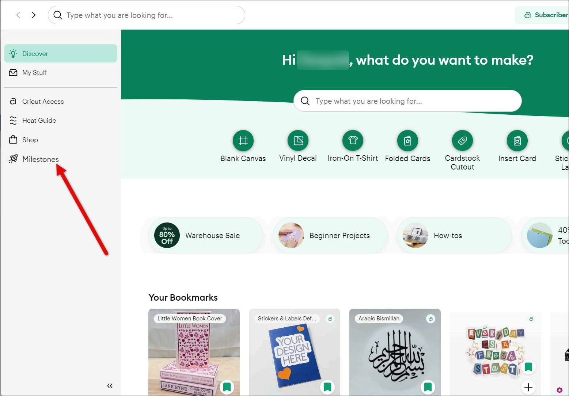569x396 pixels.
Task: Open the Warehouse Sale category
Action: 206,236
